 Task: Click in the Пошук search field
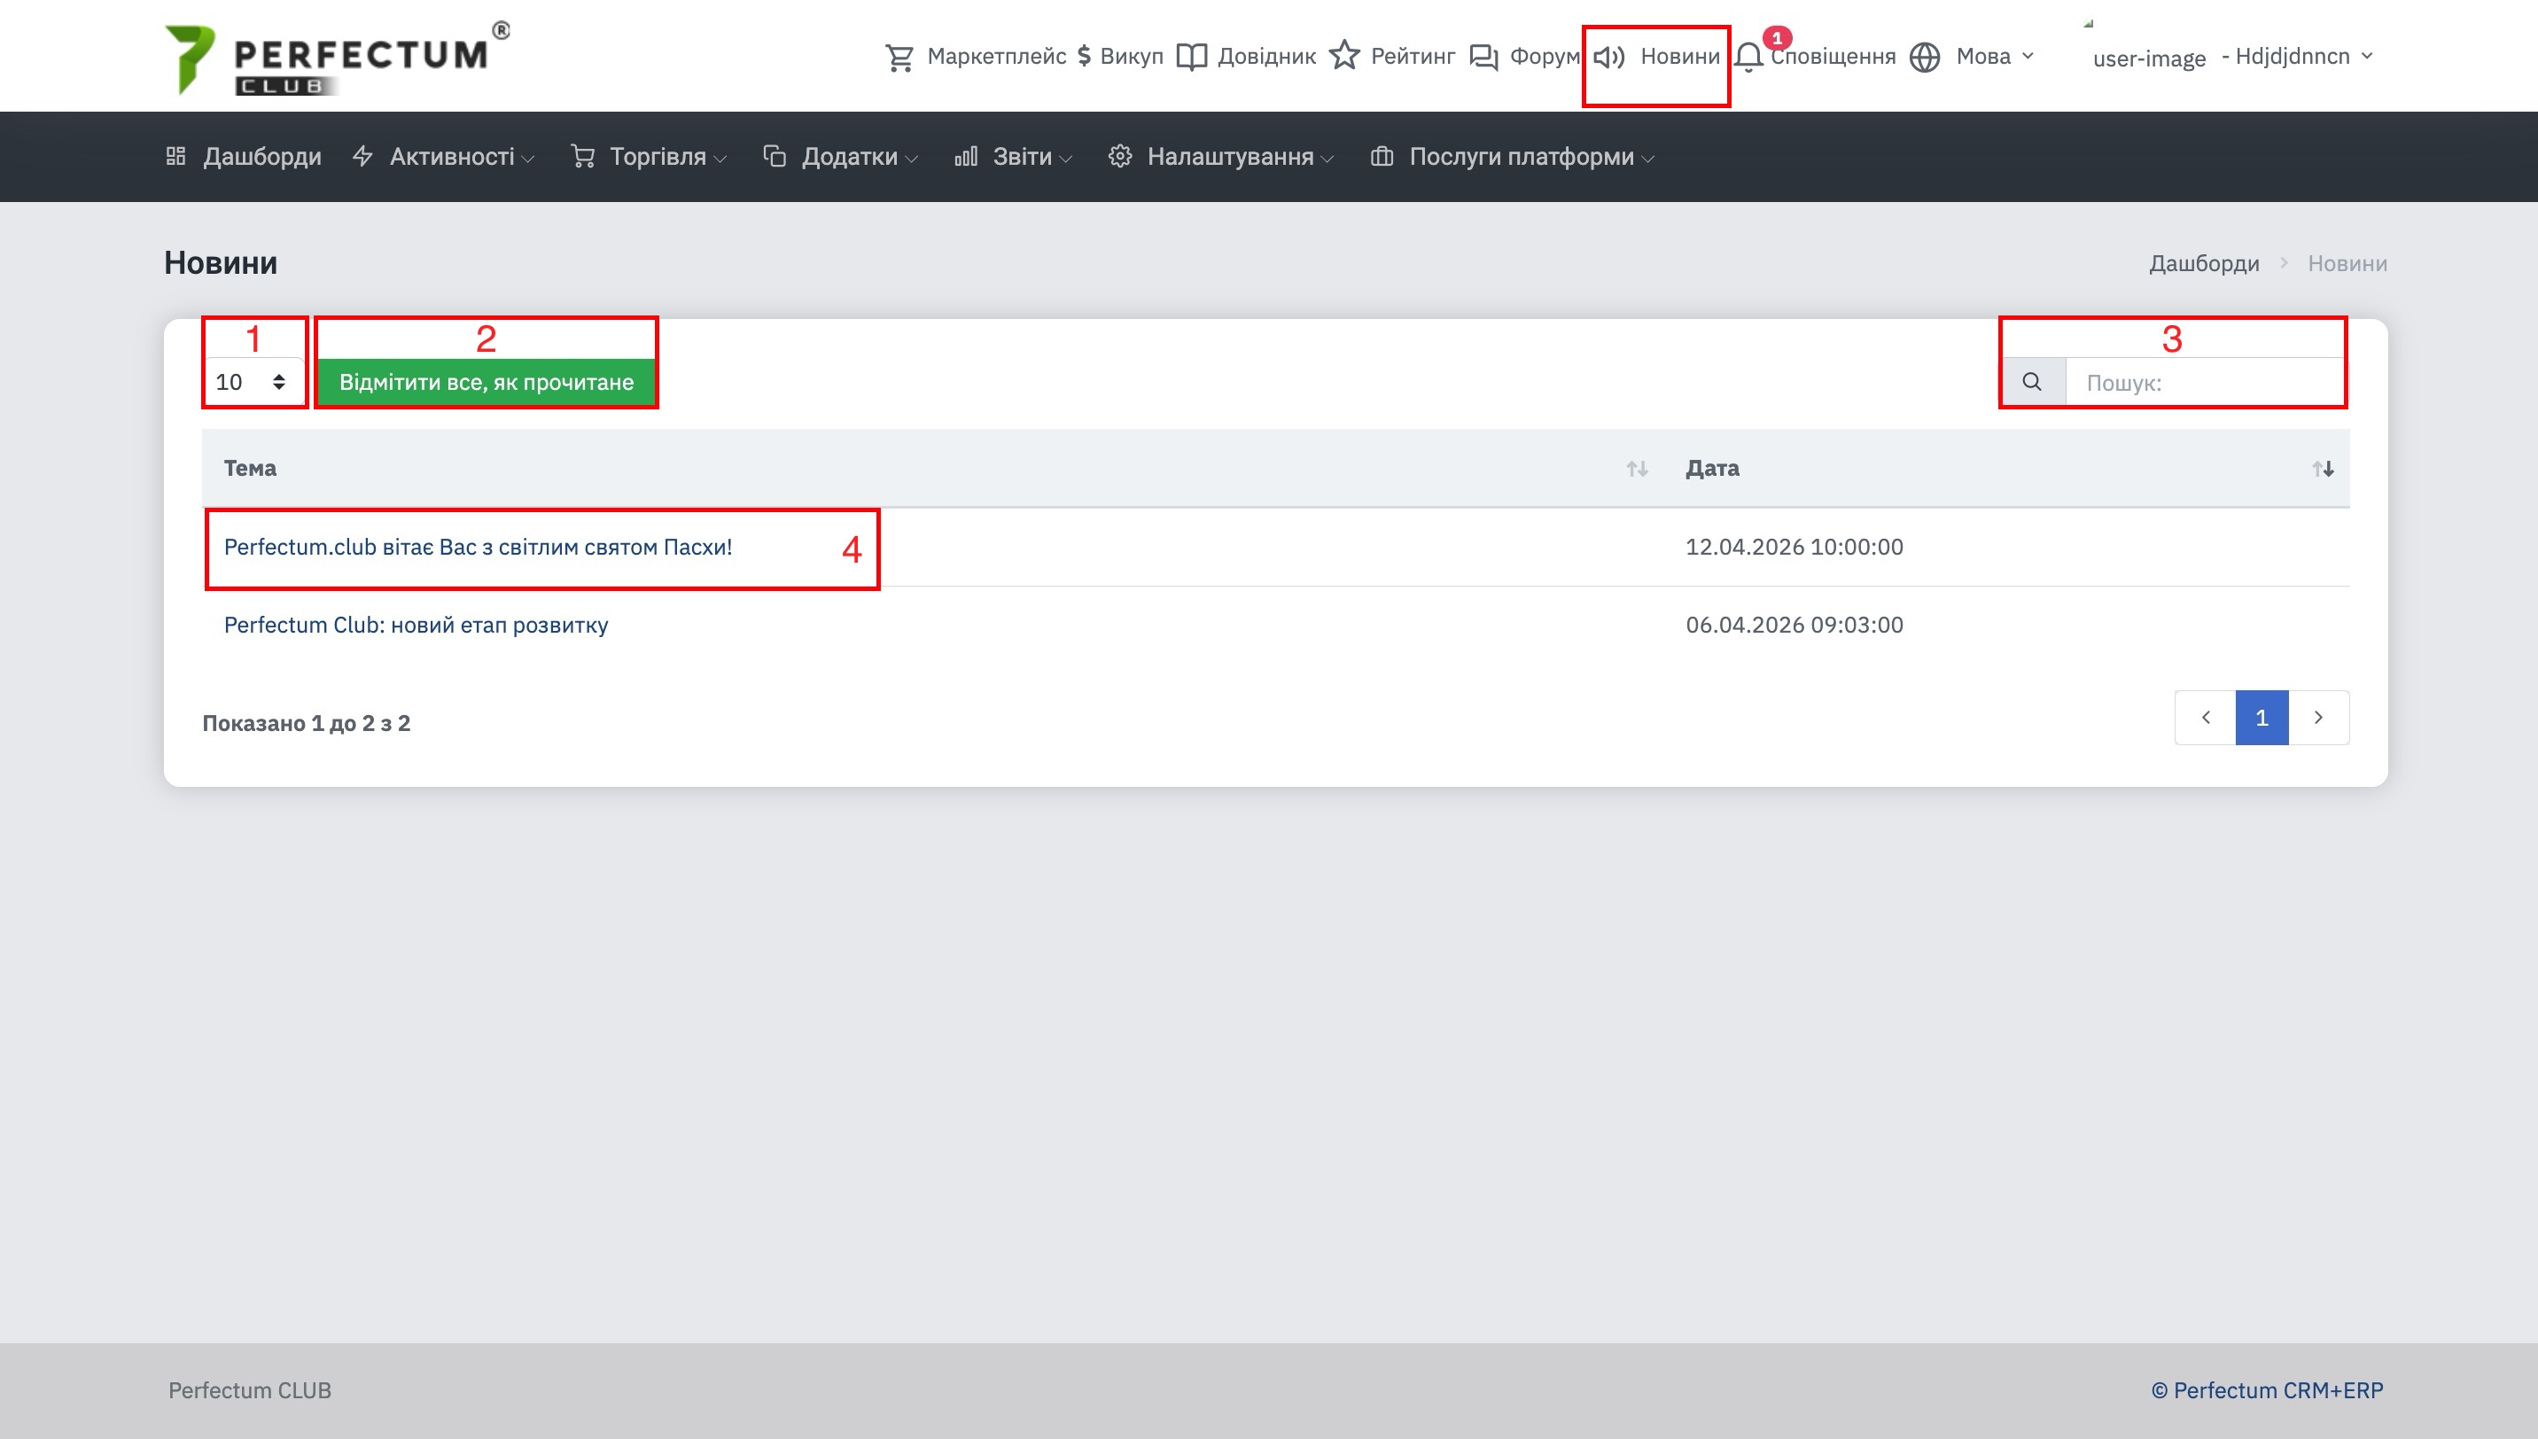(x=2204, y=383)
